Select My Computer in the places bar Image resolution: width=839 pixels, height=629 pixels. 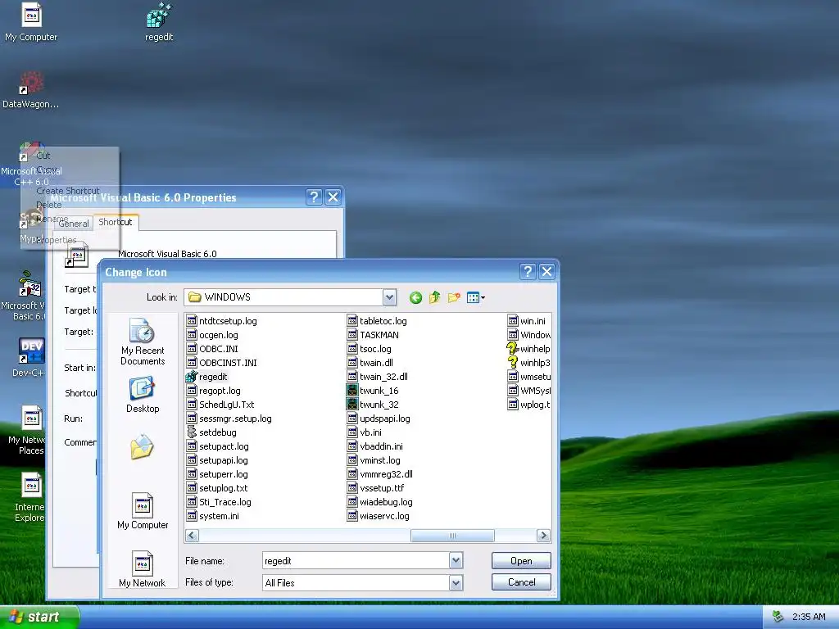pos(143,511)
